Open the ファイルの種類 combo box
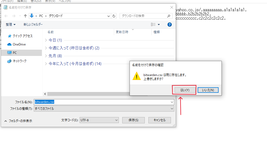The image size is (267, 156). coord(104,109)
